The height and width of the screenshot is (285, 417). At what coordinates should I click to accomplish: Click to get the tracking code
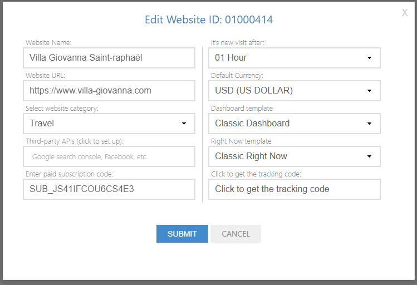[295, 189]
